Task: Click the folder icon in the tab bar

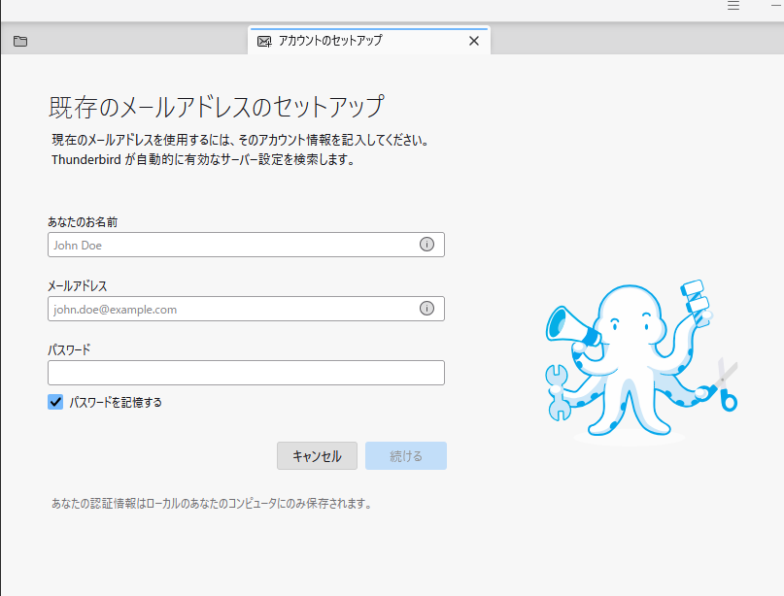Action: (x=20, y=41)
